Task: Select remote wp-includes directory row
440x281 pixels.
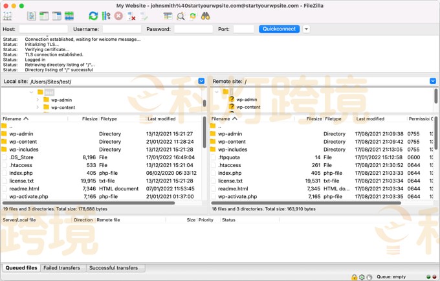Action: pos(322,150)
